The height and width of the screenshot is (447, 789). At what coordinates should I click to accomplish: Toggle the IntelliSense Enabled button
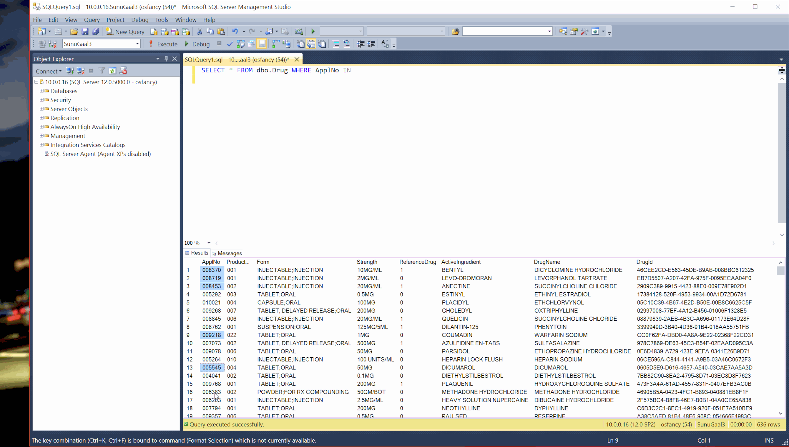262,44
